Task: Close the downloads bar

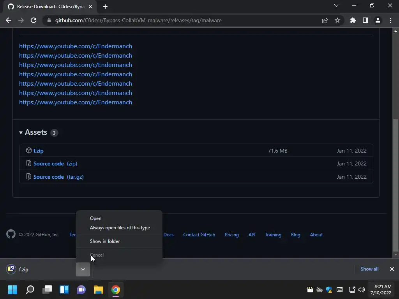Action: pyautogui.click(x=392, y=269)
